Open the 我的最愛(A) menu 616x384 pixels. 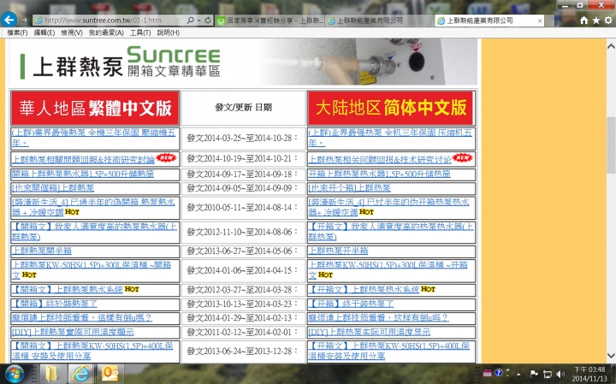pyautogui.click(x=106, y=32)
